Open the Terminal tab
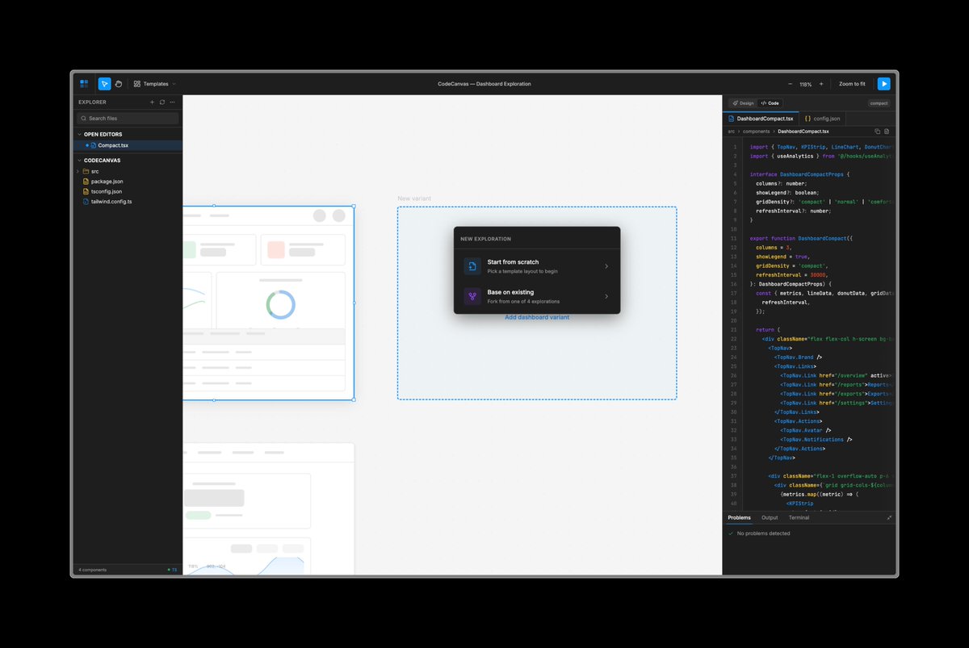 tap(799, 517)
